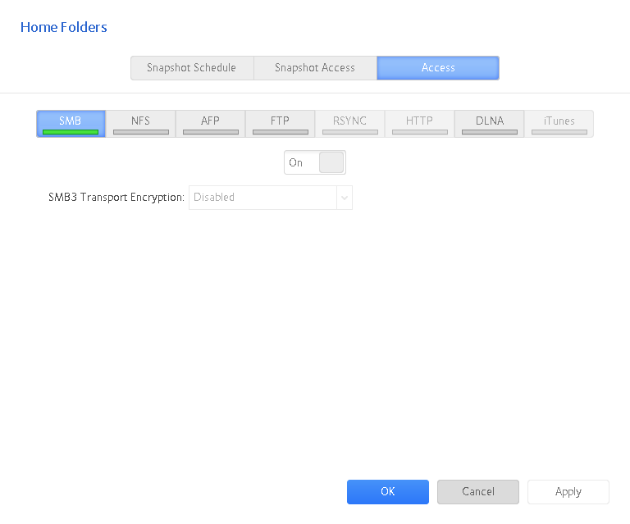Select the Access tab
The image size is (630, 524).
[x=438, y=68]
